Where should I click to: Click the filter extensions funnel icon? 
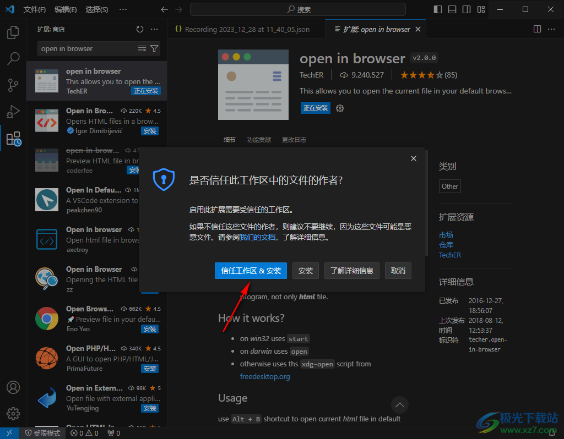[154, 48]
